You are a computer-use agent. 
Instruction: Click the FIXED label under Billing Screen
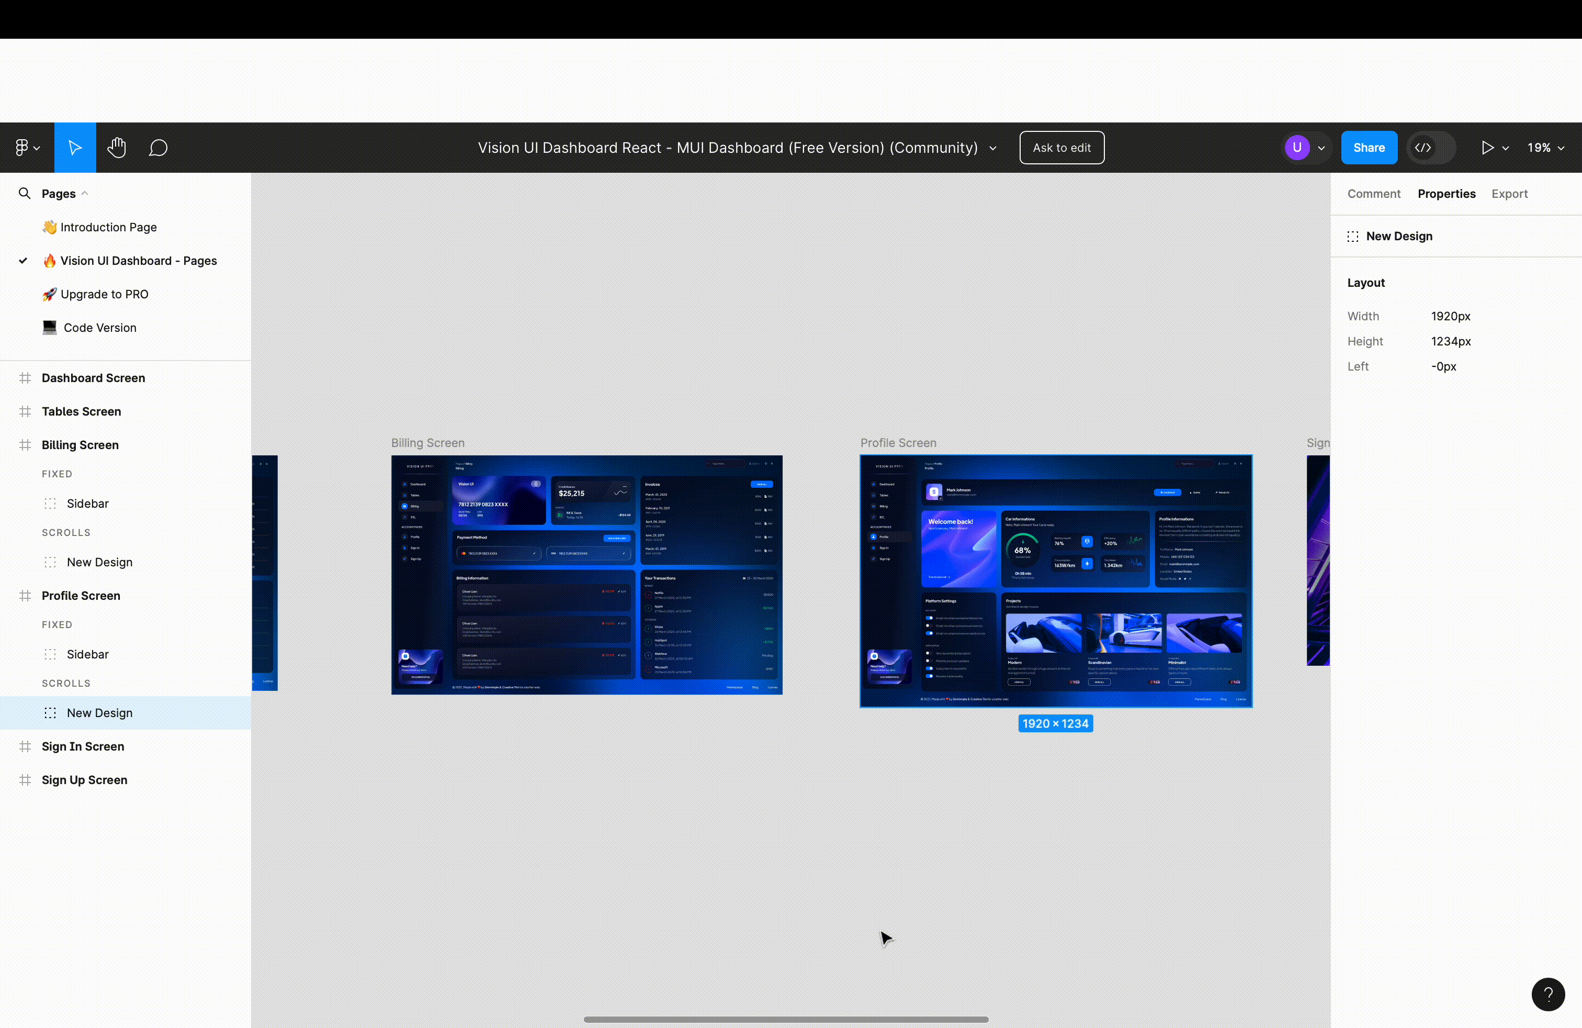(56, 474)
